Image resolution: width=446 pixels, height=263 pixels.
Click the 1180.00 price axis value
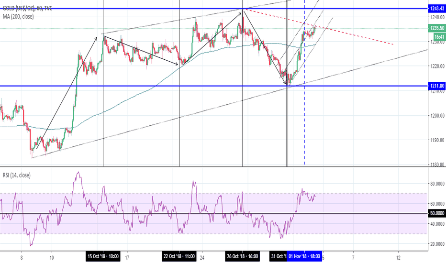[x=437, y=164]
